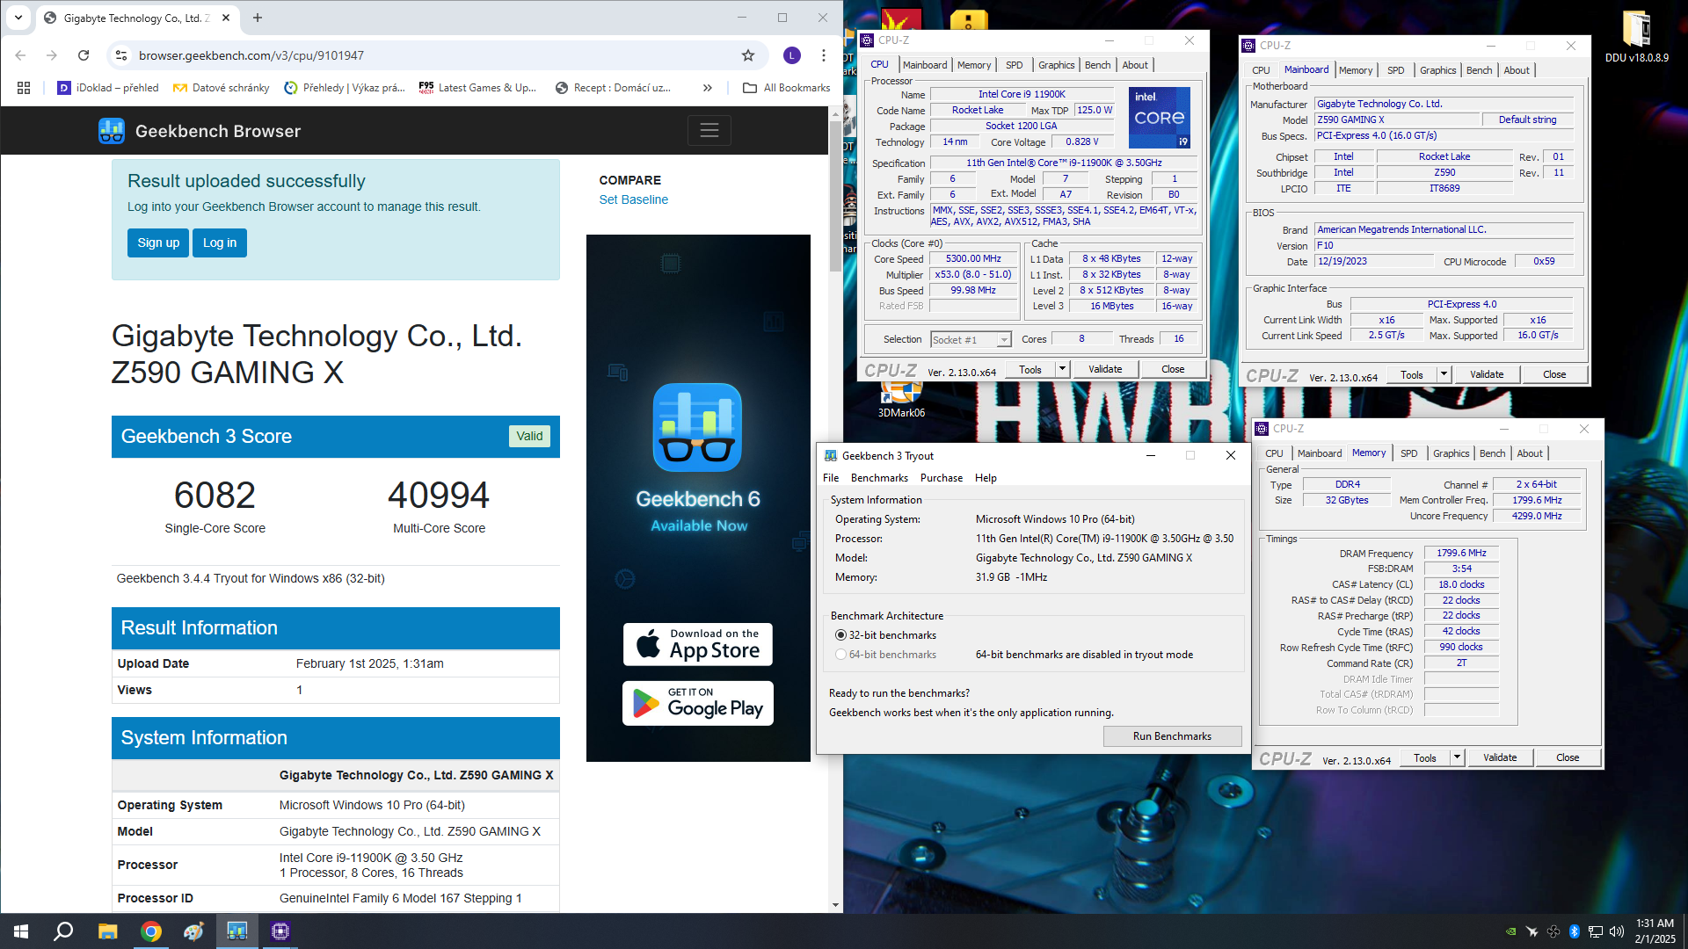
Task: Open the Chrome apps grid icon
Action: [24, 88]
